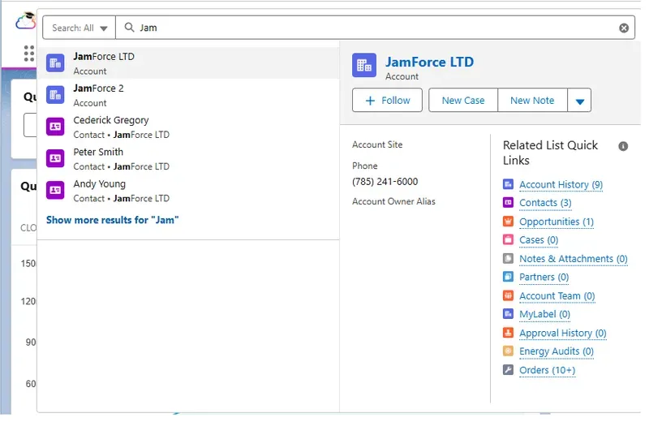Image resolution: width=649 pixels, height=422 pixels.
Task: Open Account Team (0) related list
Action: click(557, 296)
